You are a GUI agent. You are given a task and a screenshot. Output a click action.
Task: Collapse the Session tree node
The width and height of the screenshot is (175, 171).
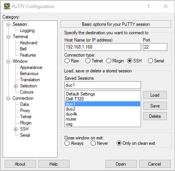point(8,24)
